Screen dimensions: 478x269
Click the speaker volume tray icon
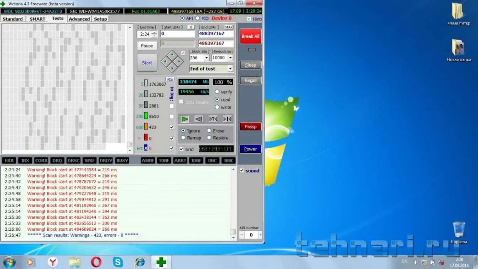(x=416, y=262)
